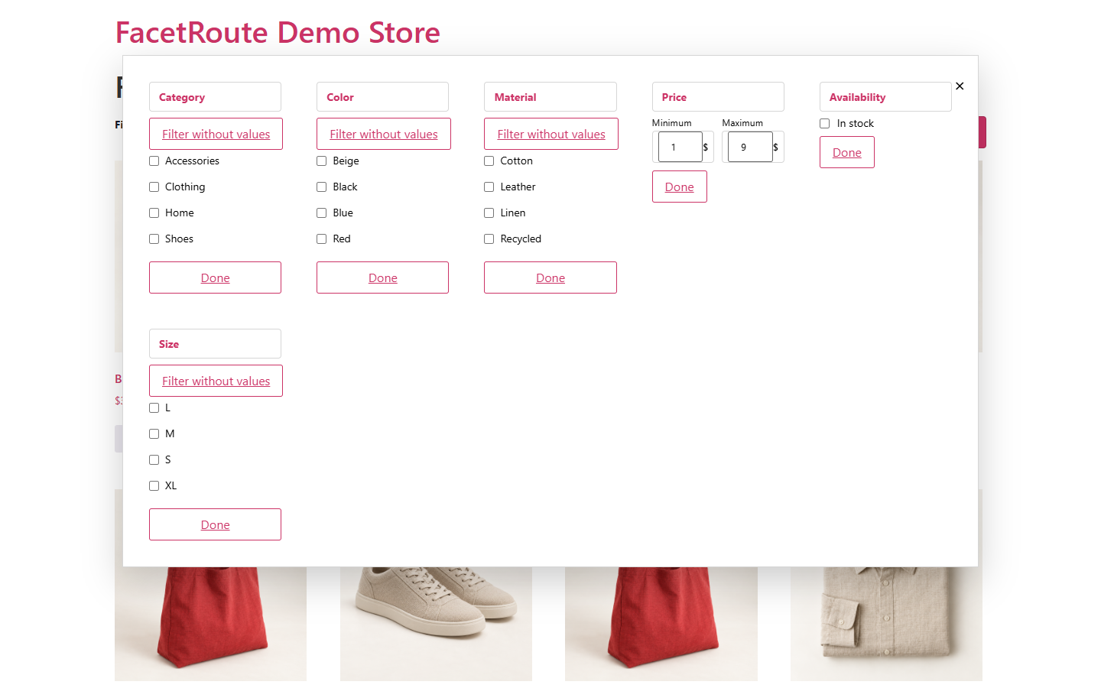Viewport: 1101px width, 688px height.
Task: Focus the Maximum price input field
Action: [750, 147]
